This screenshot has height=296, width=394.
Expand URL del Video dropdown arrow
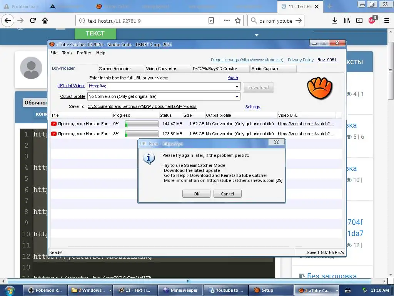237,87
